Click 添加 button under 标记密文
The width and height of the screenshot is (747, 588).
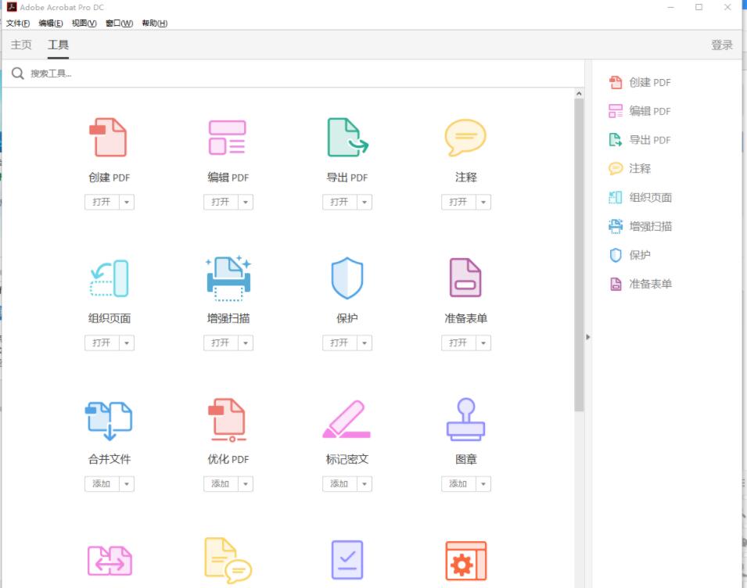(339, 484)
